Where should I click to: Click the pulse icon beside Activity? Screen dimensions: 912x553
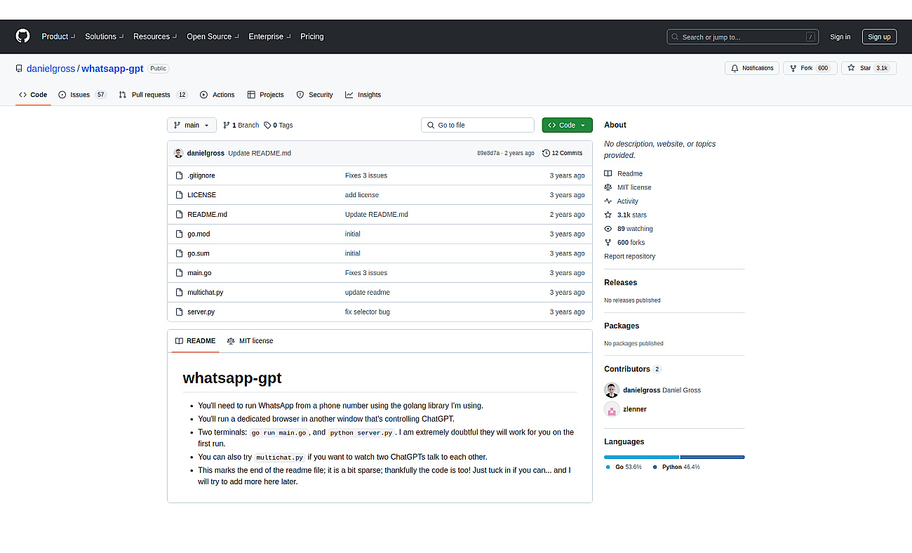coord(608,201)
